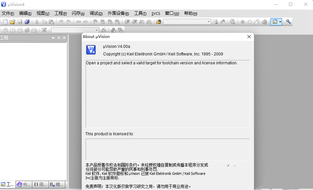Click µVision V4.00a version text
This screenshot has height=190, width=313.
click(x=117, y=47)
